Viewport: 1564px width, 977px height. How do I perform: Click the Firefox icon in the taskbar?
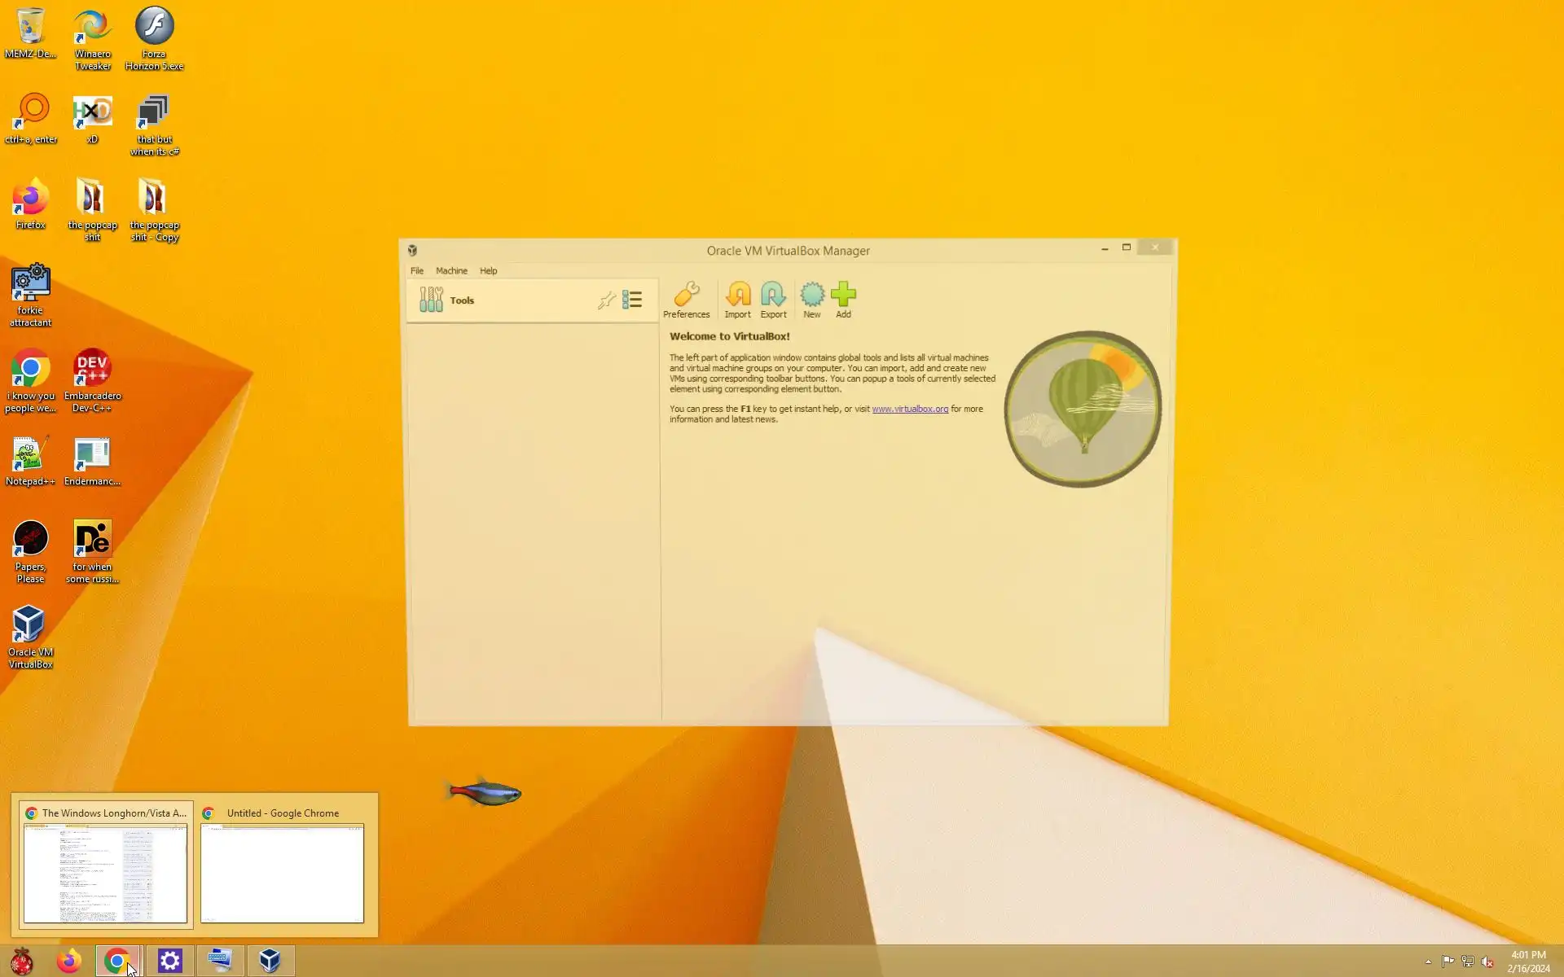click(69, 962)
